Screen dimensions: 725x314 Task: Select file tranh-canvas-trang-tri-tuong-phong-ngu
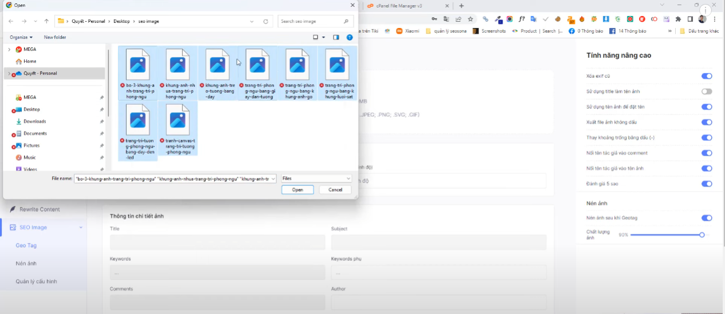[x=178, y=129]
